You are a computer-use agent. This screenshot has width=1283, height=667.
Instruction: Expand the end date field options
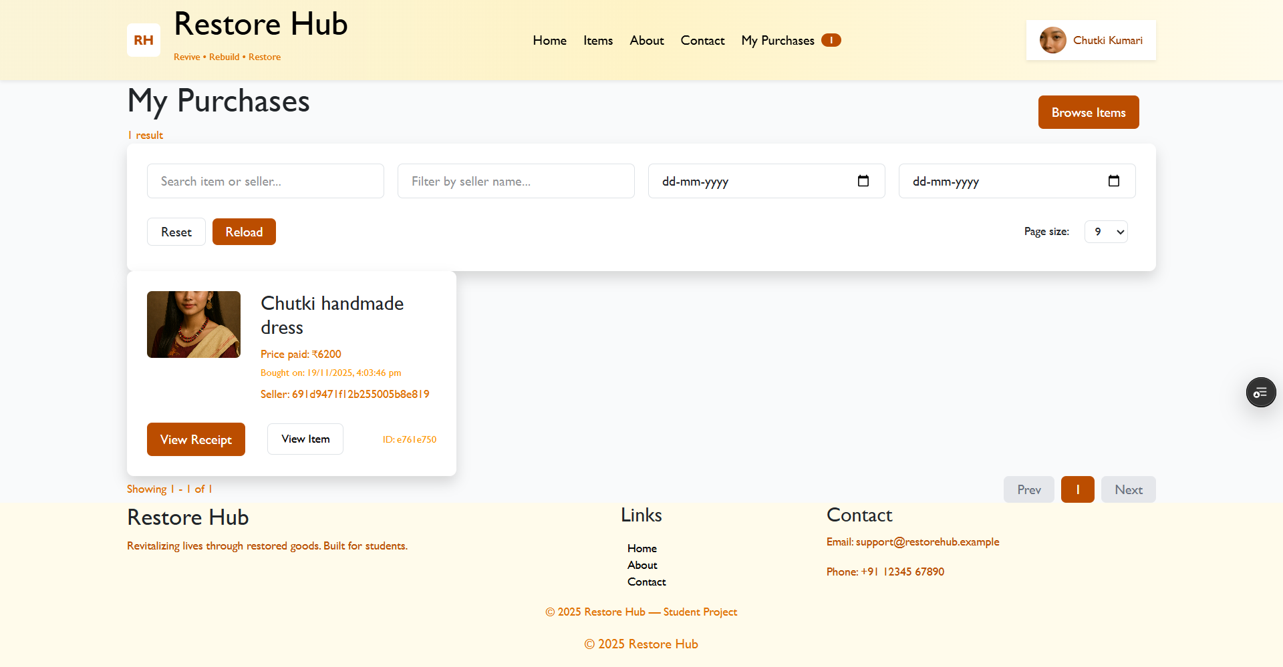pos(1113,180)
